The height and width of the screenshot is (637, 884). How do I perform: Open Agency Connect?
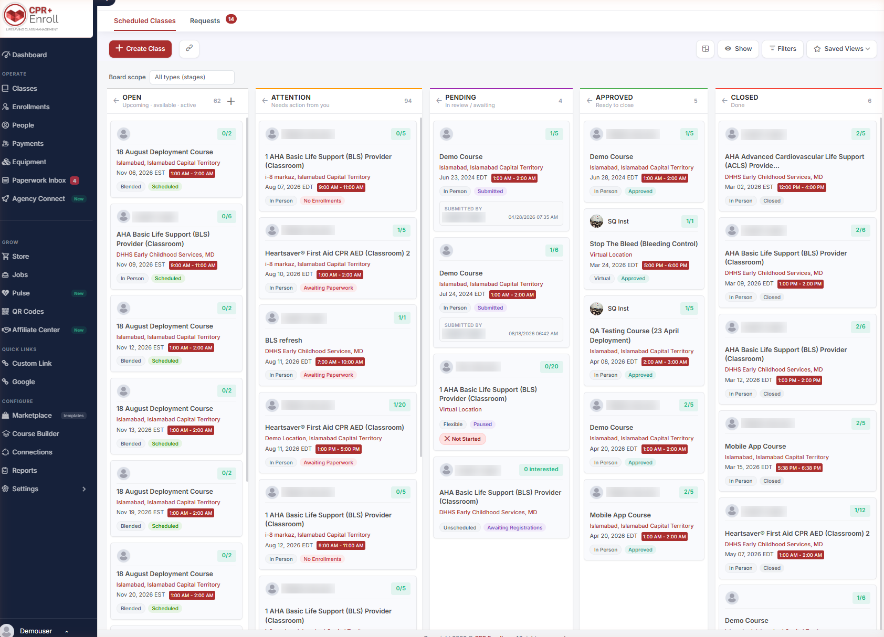[x=43, y=199]
